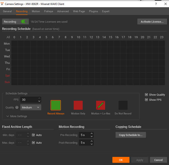Select the Thu row header

coord(7,63)
